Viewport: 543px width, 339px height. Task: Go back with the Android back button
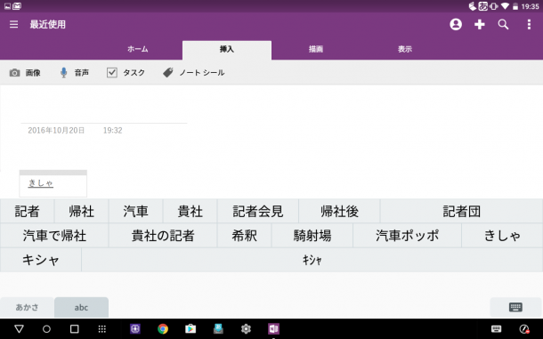19,329
